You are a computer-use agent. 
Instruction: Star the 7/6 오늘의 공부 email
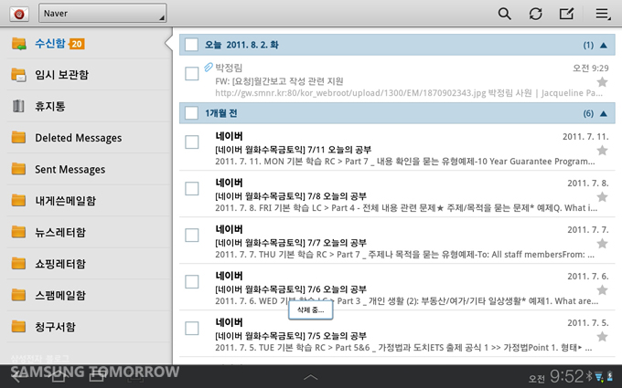pyautogui.click(x=602, y=289)
